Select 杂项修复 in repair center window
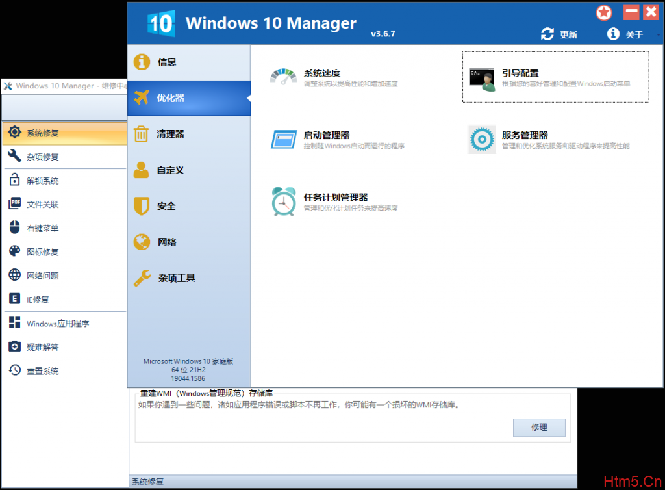The image size is (665, 490). (x=64, y=157)
